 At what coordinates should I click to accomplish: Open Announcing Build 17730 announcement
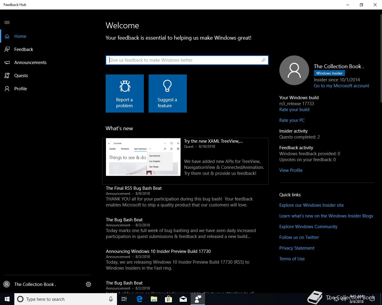coord(158,251)
